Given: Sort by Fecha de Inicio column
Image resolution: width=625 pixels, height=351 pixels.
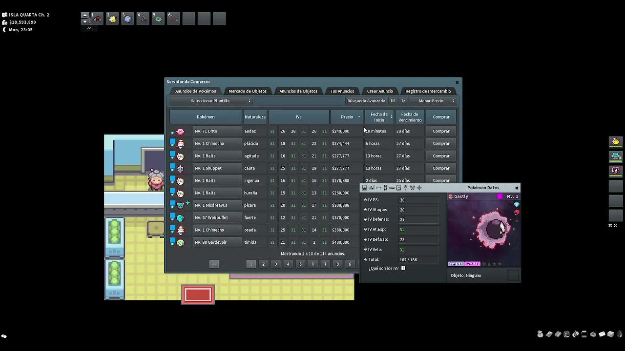Looking at the screenshot, I should point(379,117).
